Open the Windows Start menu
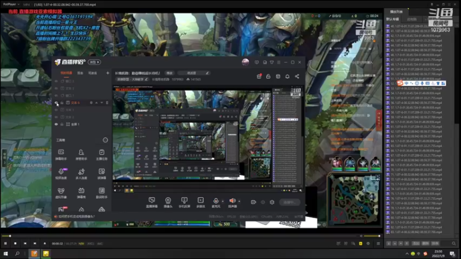 [x=6, y=254]
